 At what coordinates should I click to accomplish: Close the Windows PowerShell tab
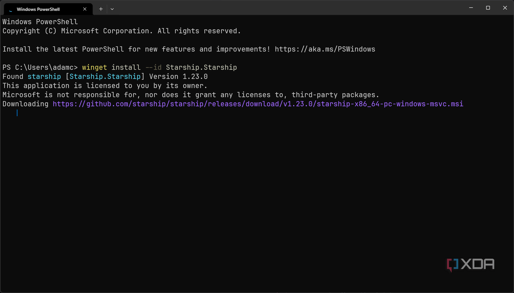coord(84,9)
